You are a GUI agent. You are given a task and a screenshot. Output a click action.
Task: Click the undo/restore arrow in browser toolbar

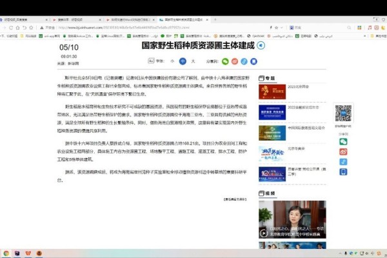coord(25,28)
